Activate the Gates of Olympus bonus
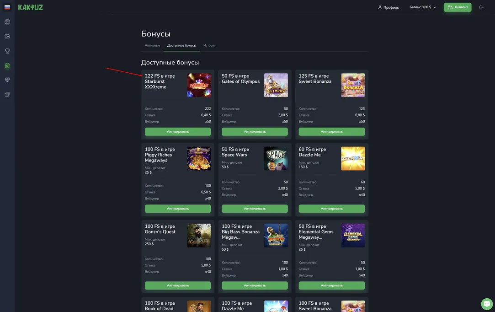This screenshot has width=495, height=312. pyautogui.click(x=255, y=132)
